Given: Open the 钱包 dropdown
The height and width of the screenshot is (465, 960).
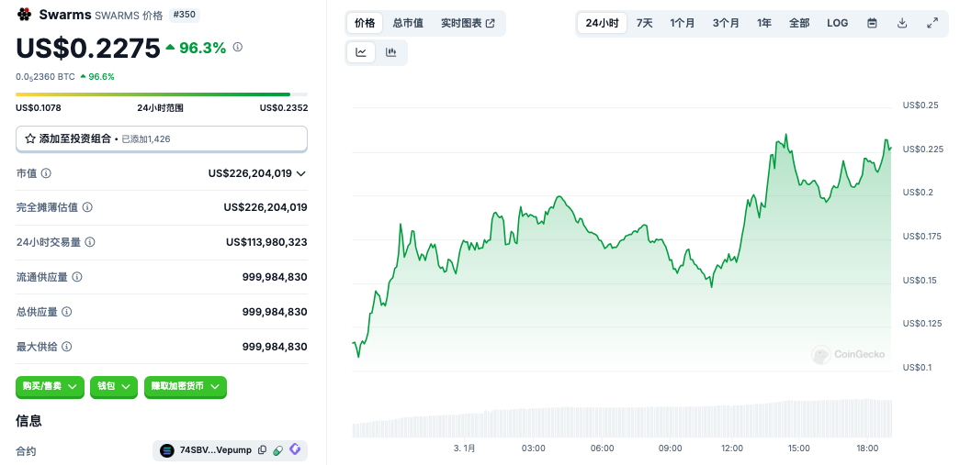Looking at the screenshot, I should [x=113, y=387].
